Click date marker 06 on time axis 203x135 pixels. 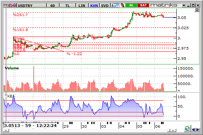[x=158, y=127]
